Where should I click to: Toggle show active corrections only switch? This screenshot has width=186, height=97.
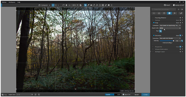pyautogui.click(x=182, y=9)
